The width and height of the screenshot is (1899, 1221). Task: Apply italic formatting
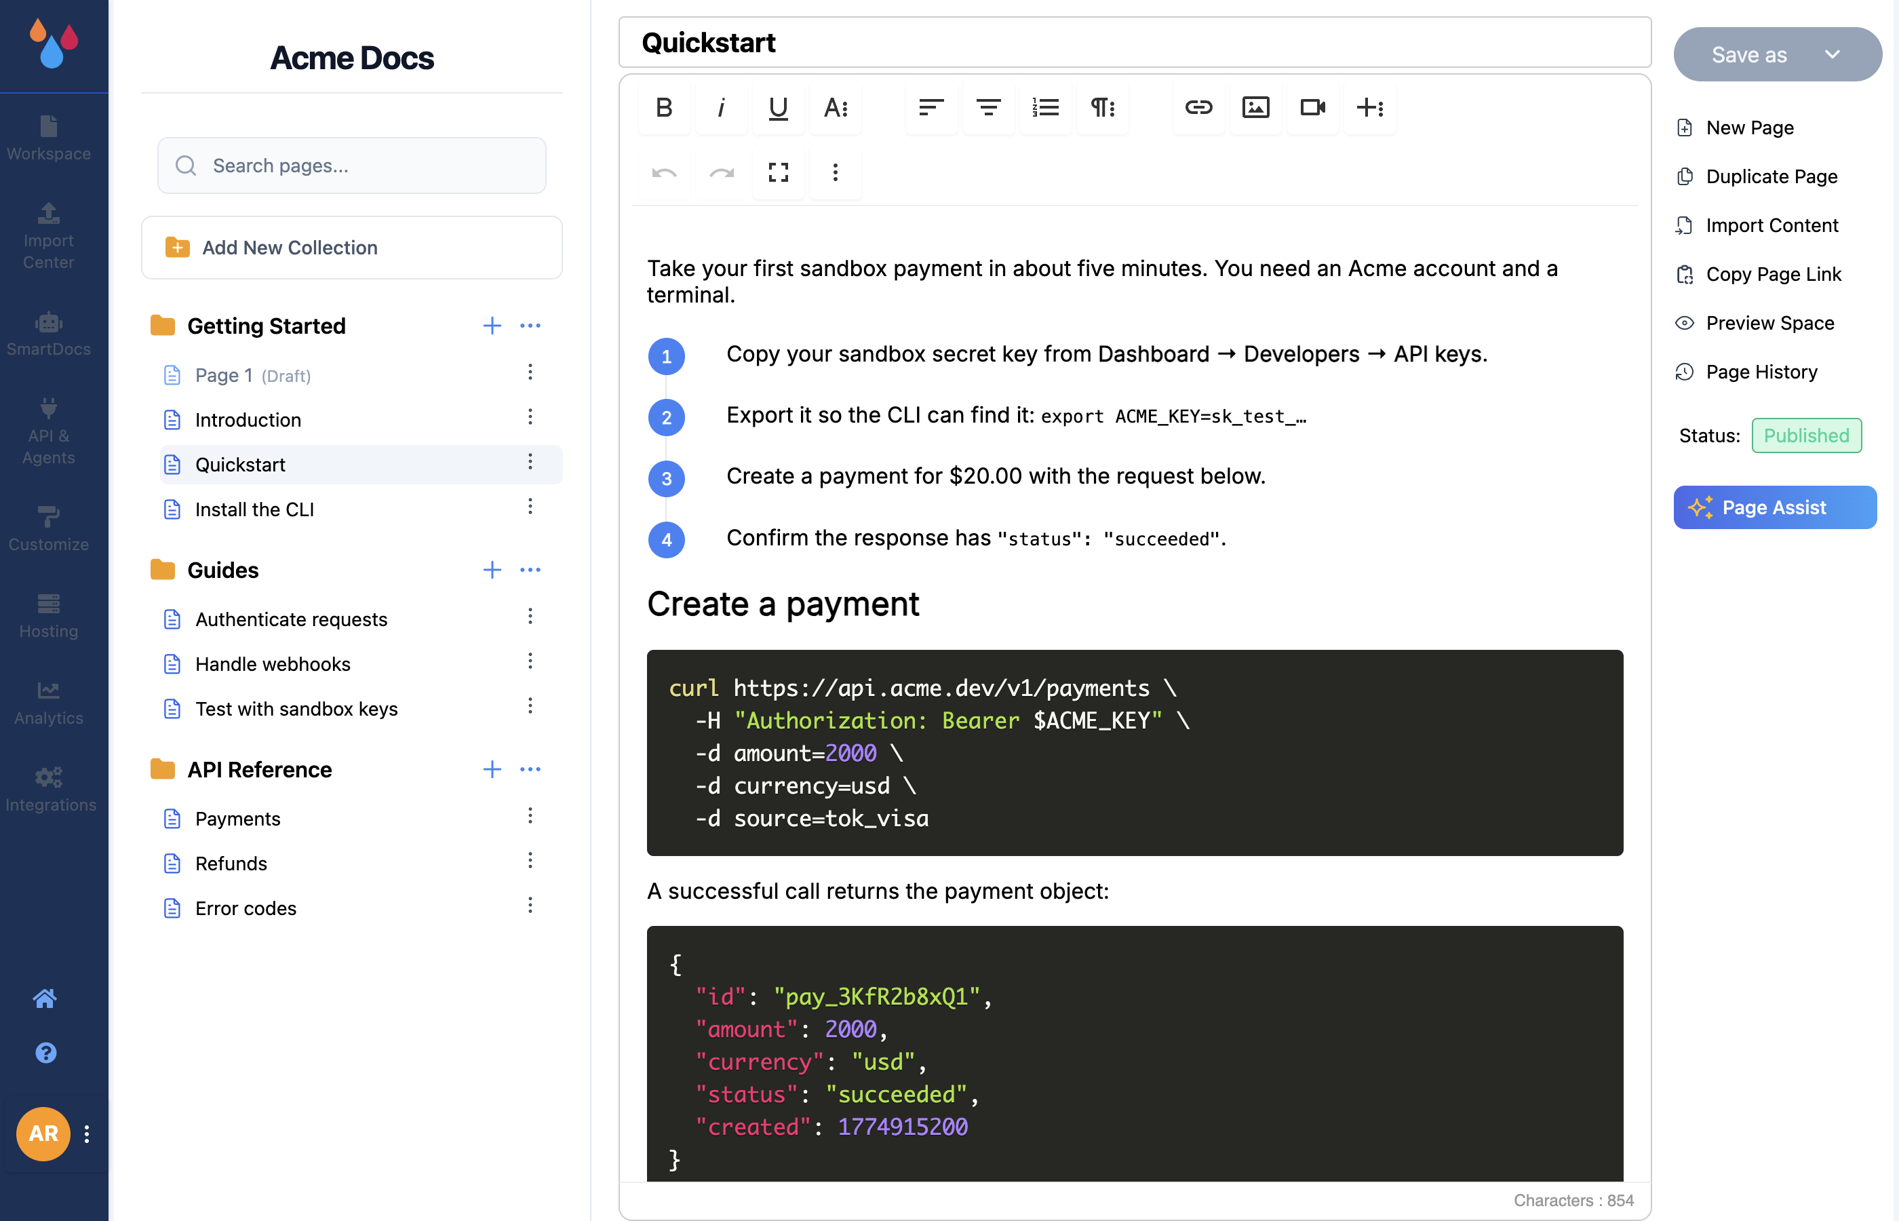(721, 107)
